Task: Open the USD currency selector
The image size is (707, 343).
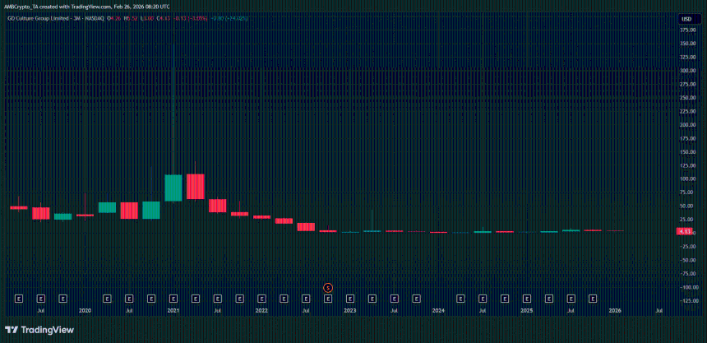Action: (685, 18)
